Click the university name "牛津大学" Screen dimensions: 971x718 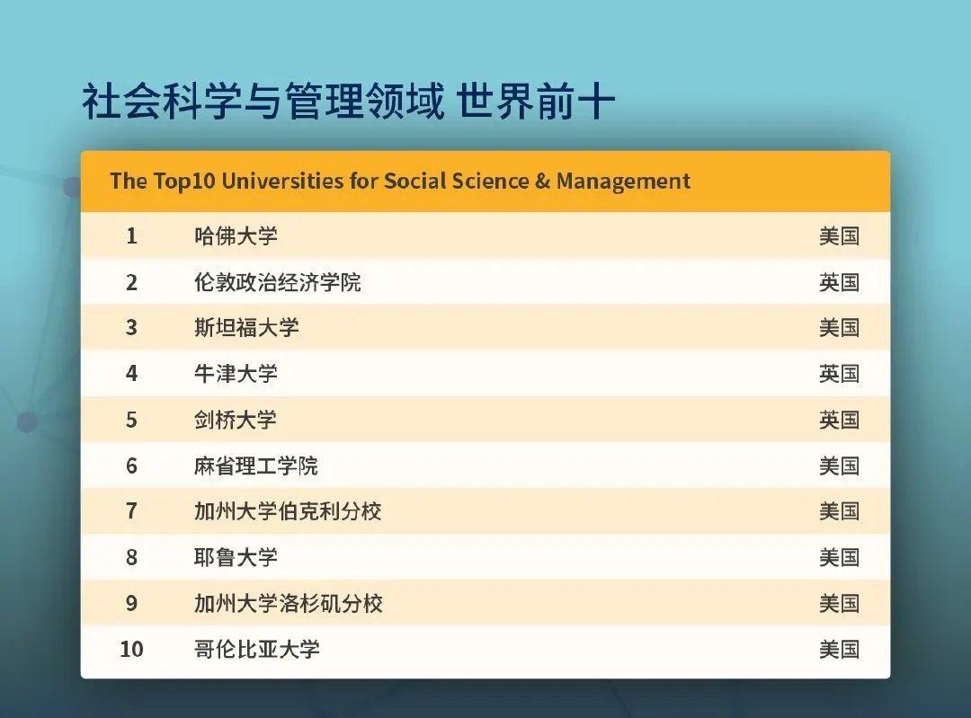click(x=236, y=373)
